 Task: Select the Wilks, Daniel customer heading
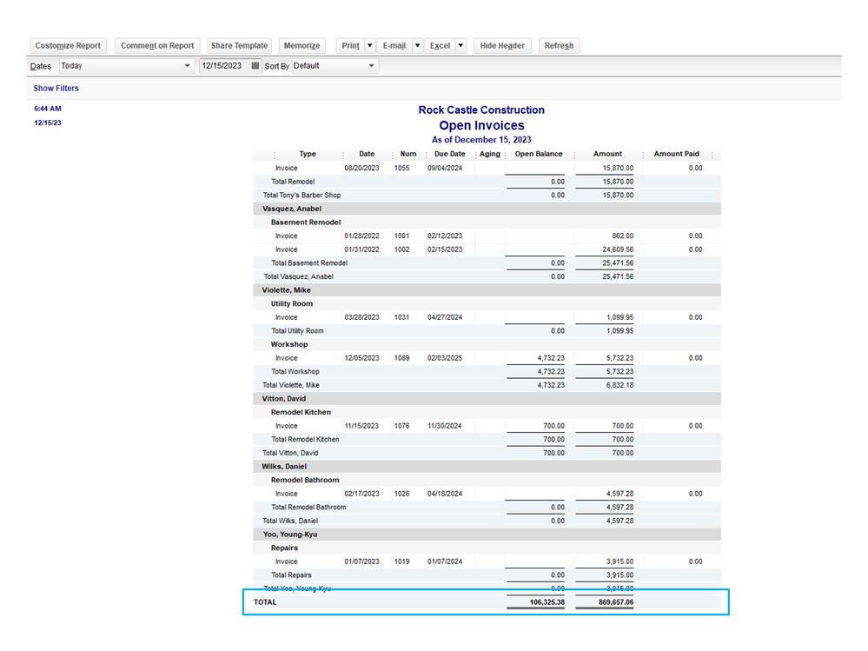point(487,467)
